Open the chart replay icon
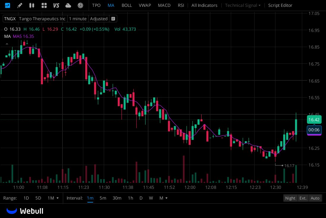This screenshot has width=326, height=218. (80, 5)
